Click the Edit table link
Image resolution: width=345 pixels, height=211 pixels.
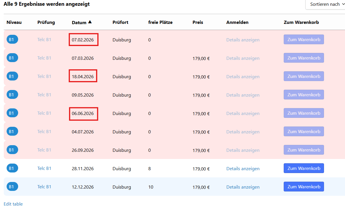point(13,204)
